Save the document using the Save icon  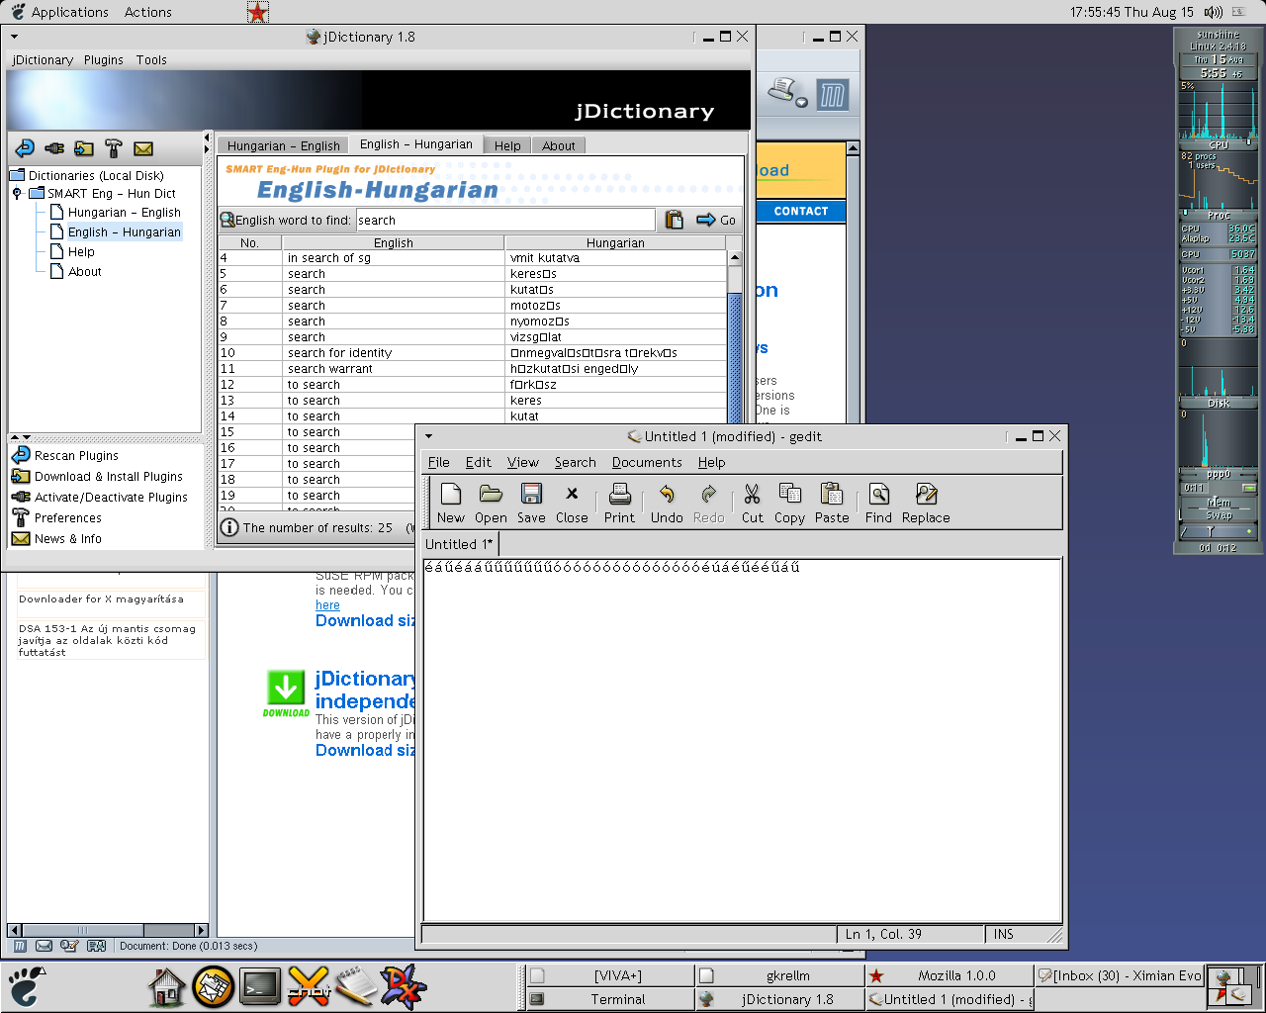(x=531, y=494)
